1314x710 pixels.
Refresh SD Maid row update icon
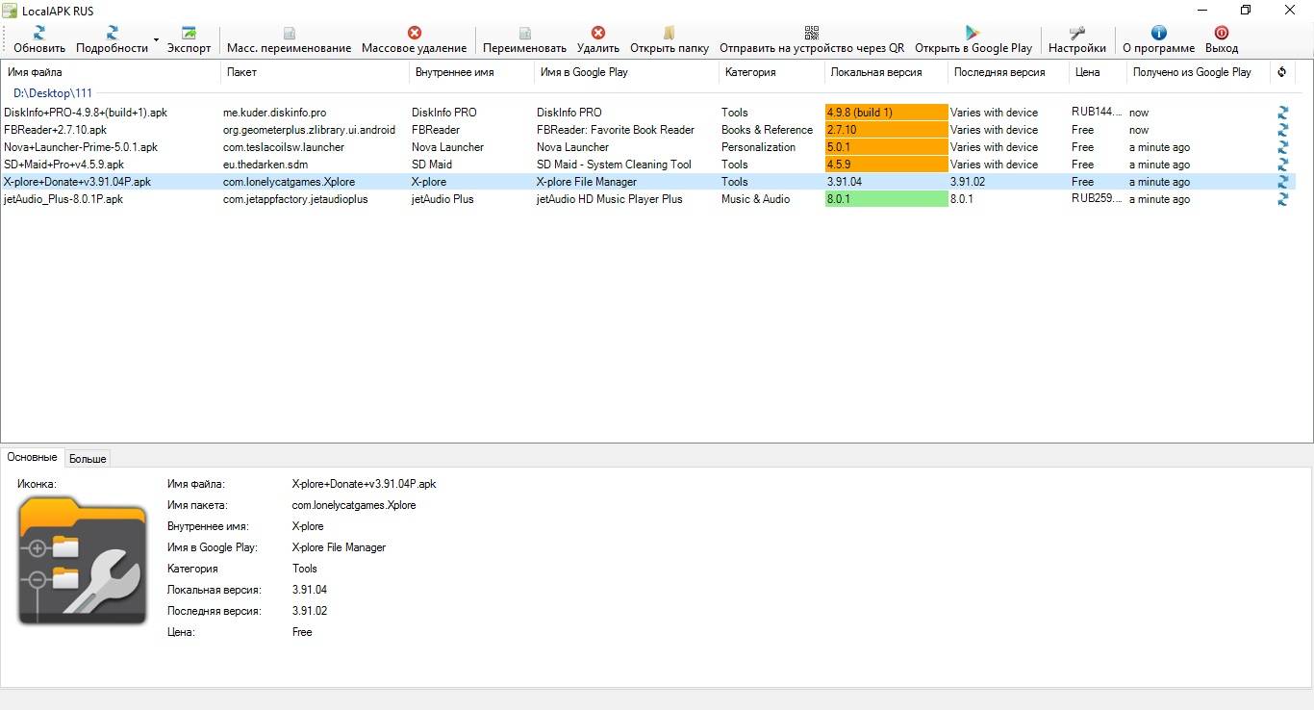point(1283,165)
